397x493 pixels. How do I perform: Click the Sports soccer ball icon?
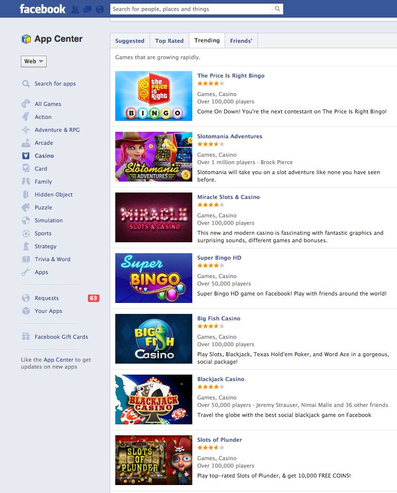(26, 233)
